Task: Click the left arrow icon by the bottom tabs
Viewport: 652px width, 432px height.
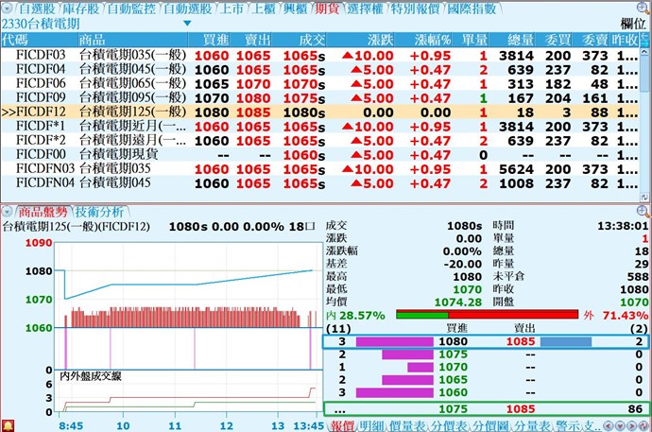Action: tap(608, 425)
